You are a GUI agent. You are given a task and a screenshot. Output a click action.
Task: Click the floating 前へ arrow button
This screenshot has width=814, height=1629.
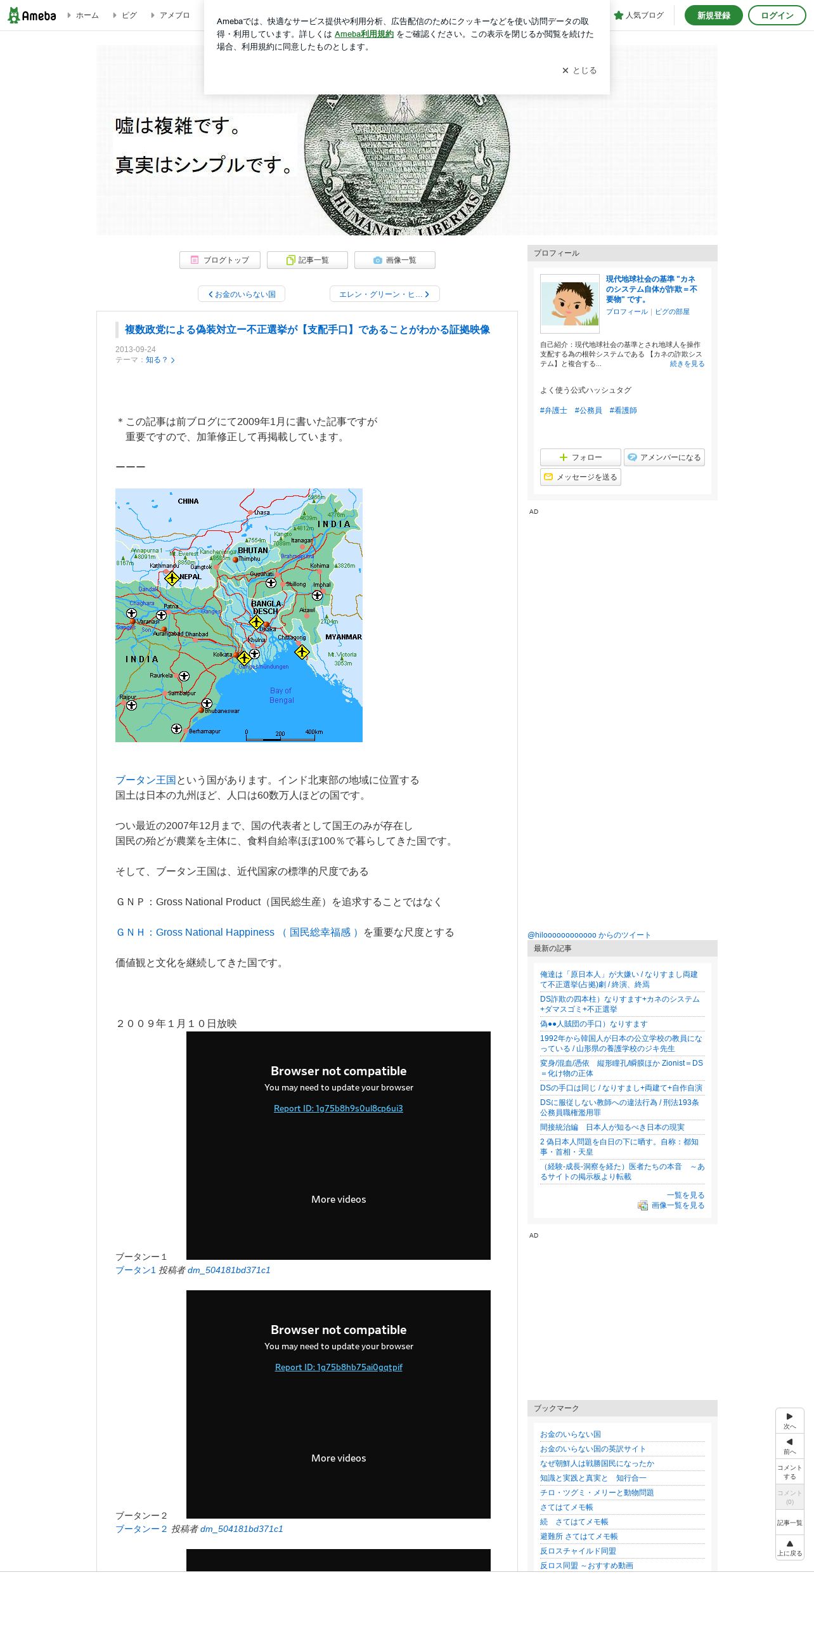790,1446
